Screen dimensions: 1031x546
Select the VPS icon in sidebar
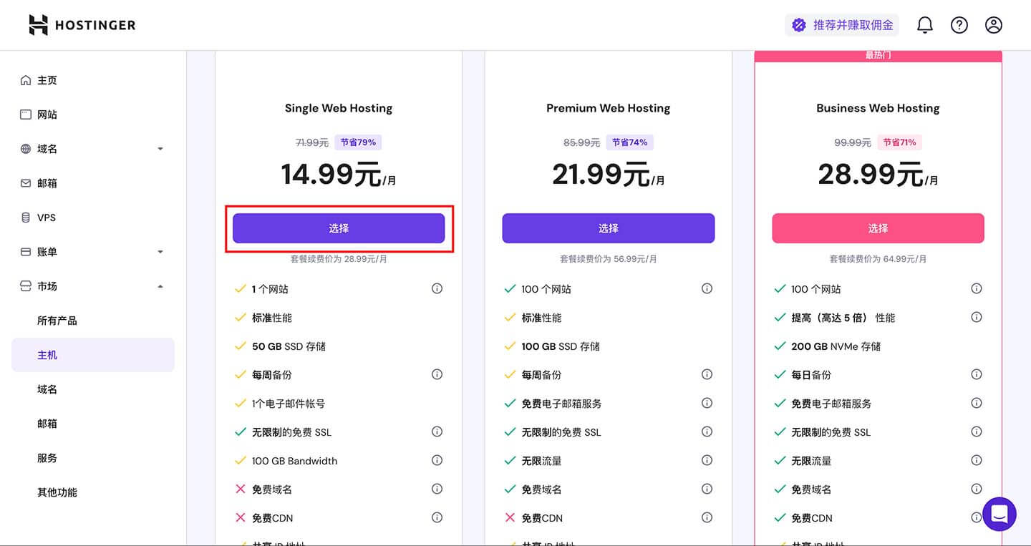27,217
